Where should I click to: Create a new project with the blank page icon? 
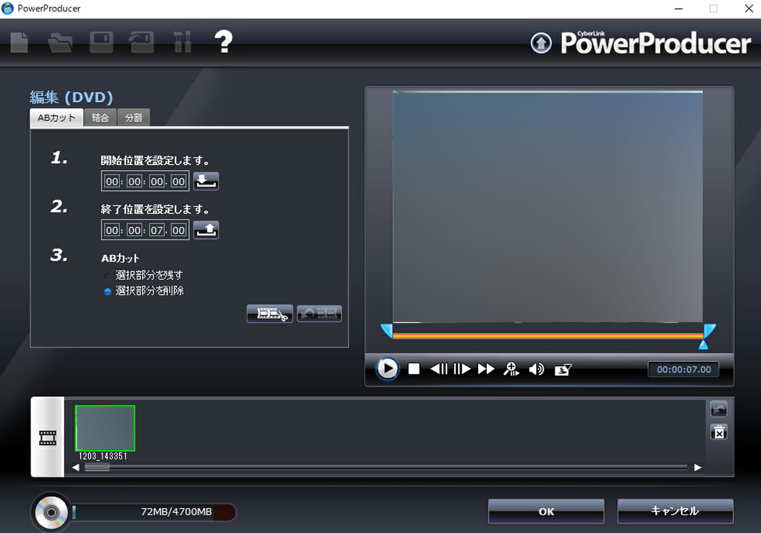19,42
